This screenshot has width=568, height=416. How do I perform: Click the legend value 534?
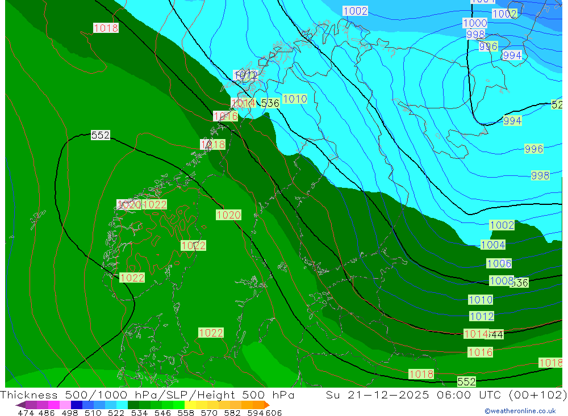coord(140,413)
